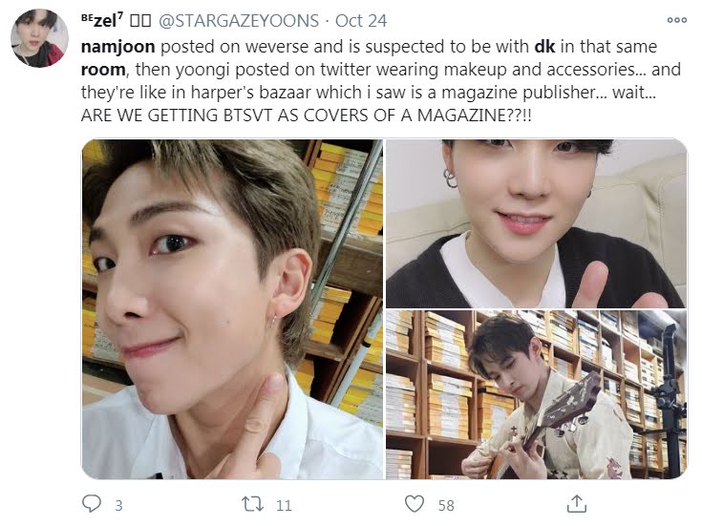
Task: Like the tweet with the heart icon
Action: pos(415,504)
